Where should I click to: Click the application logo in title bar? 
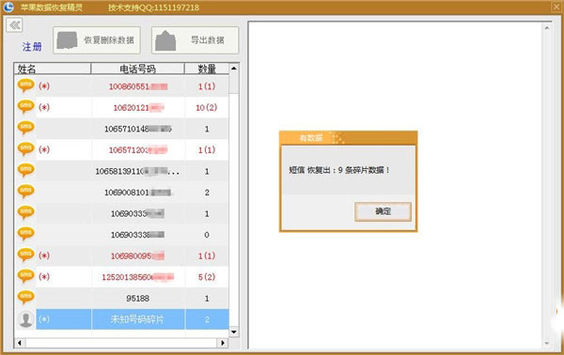[8, 7]
